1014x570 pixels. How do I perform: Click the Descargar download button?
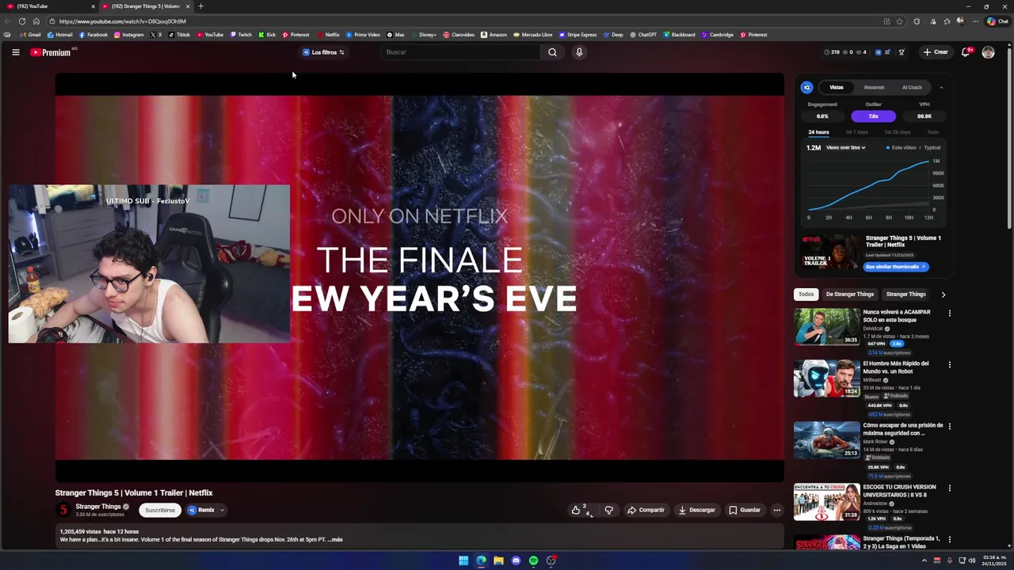click(697, 510)
